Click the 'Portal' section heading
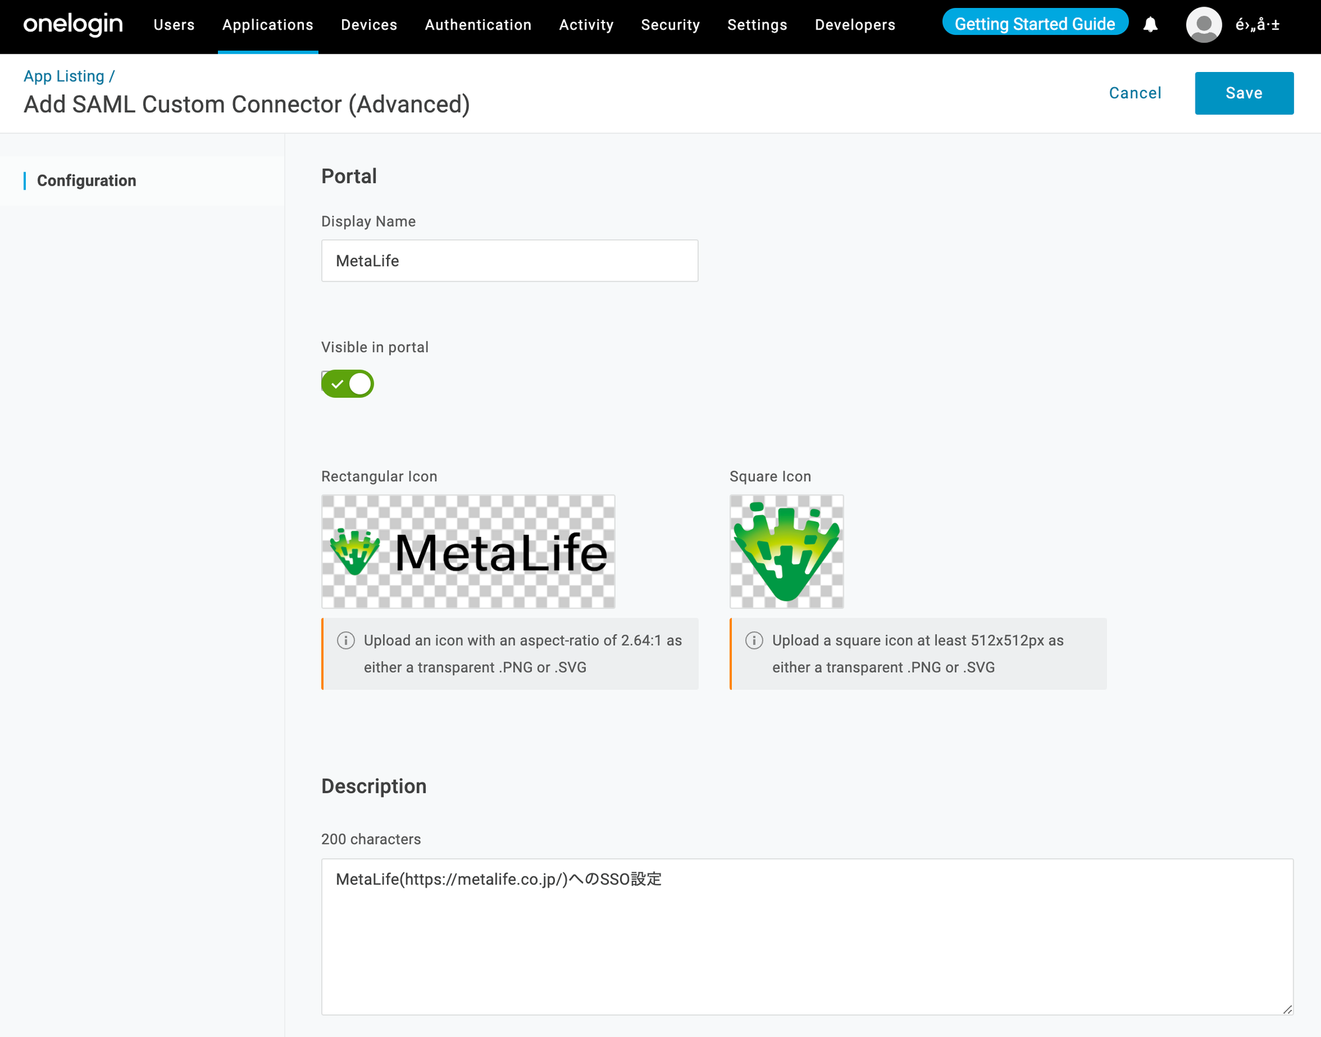1321x1037 pixels. click(349, 176)
